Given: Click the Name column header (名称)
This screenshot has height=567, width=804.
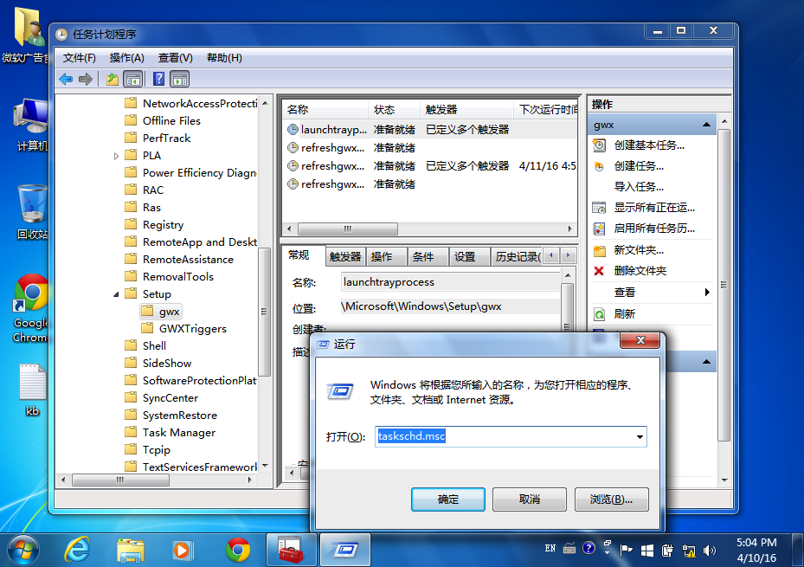Looking at the screenshot, I should coord(325,110).
